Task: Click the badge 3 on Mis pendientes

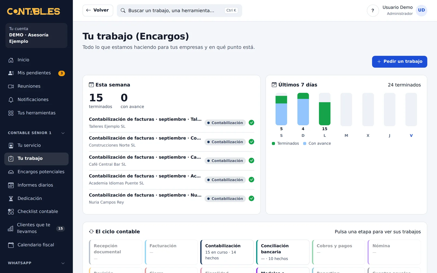Action: tap(61, 73)
